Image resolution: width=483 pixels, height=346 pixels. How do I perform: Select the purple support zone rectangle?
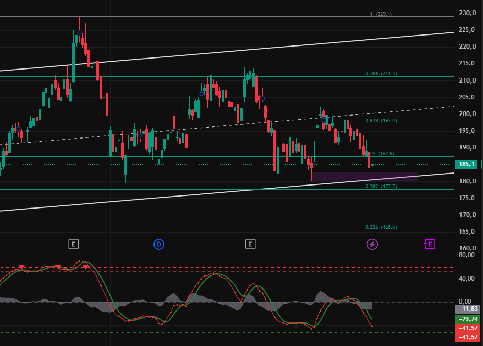coord(365,177)
